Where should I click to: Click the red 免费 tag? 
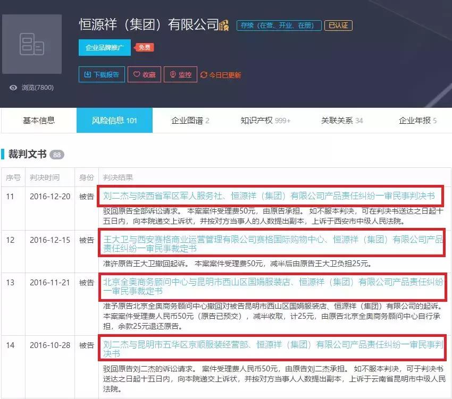pos(143,47)
